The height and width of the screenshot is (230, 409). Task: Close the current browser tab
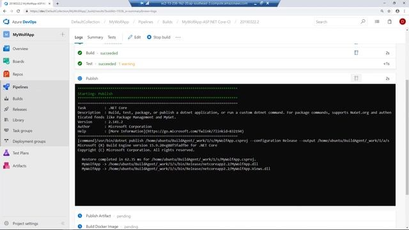(49, 4)
